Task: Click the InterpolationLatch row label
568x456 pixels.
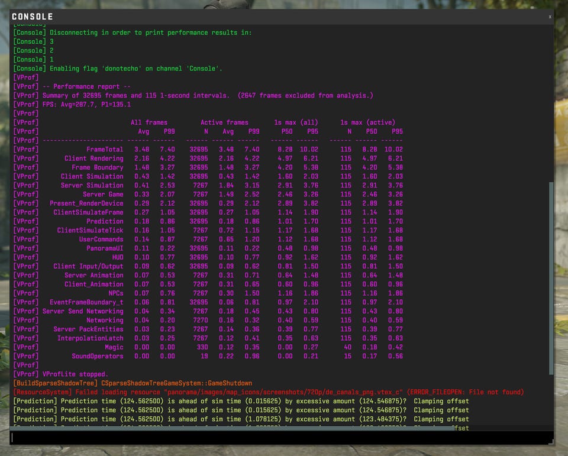Action: [90, 338]
